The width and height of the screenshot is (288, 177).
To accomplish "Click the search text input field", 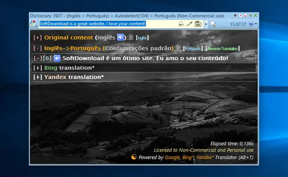I will coord(121,24).
